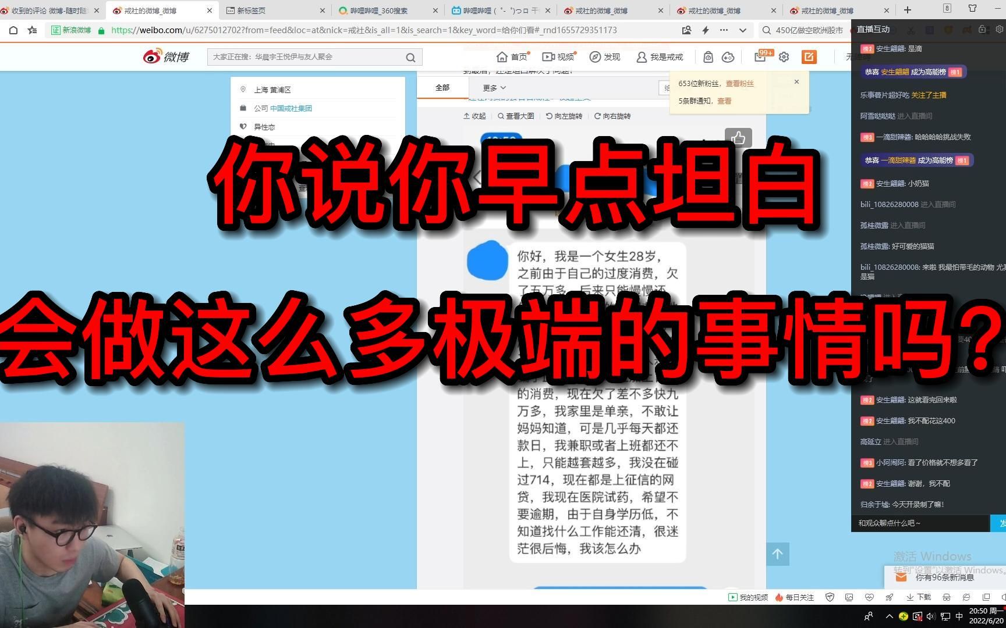The image size is (1006, 628).
Task: Click the translate/reader icon in address bar
Action: tap(687, 30)
